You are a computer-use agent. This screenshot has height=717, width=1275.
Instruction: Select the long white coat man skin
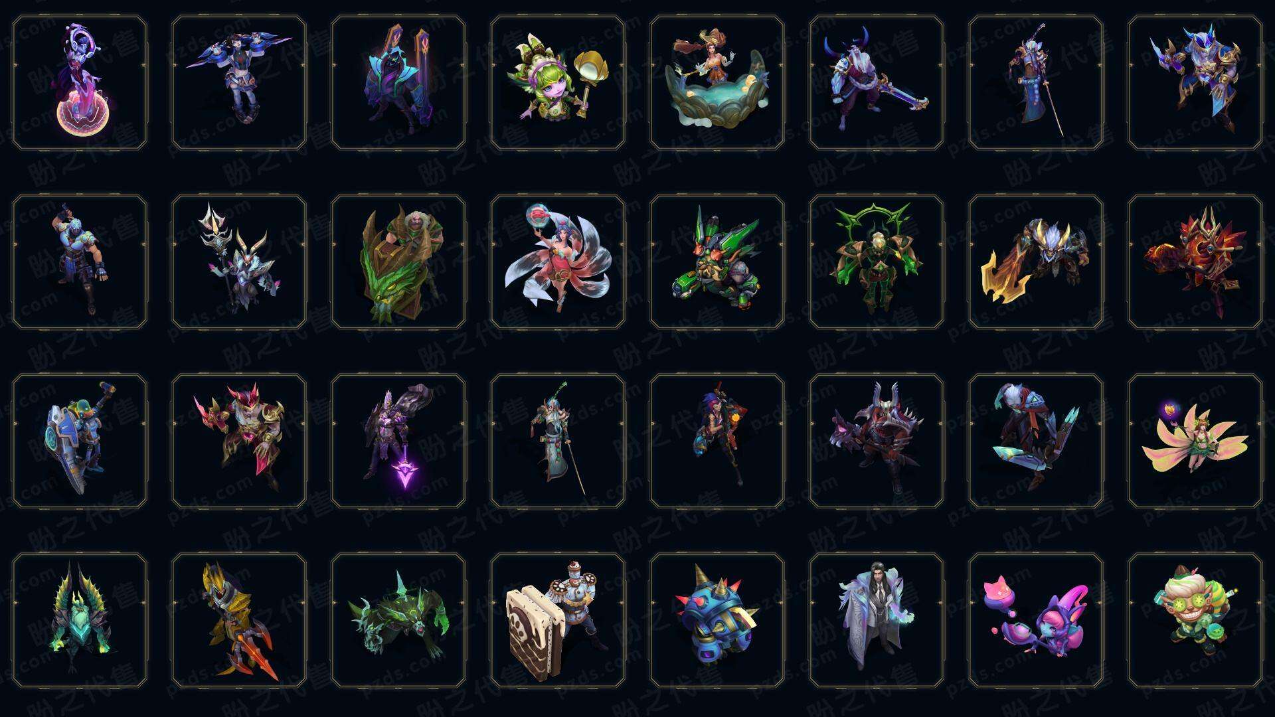click(877, 620)
